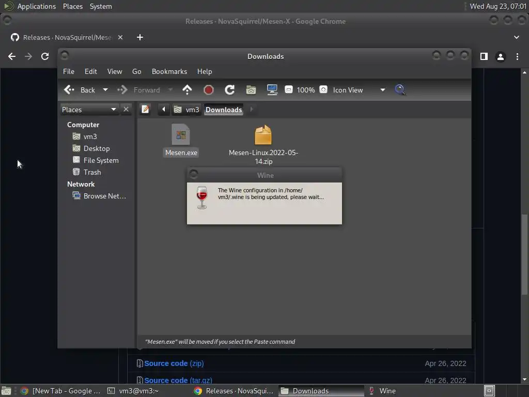Click the clock showing Wed Aug 23
The height and width of the screenshot is (397, 529).
tap(498, 6)
